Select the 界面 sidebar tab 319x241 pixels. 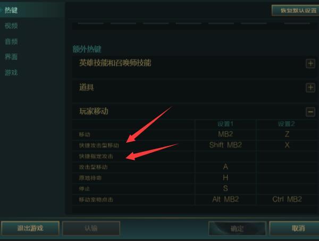11,57
